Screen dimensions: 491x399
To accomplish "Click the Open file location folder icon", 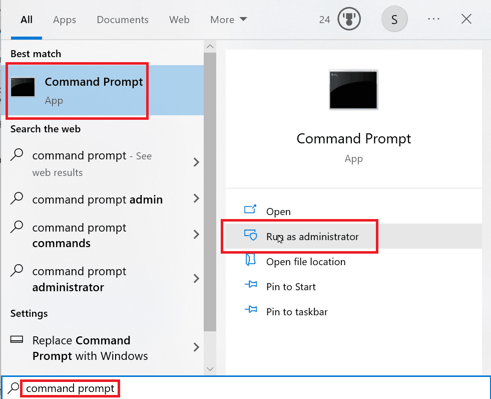I will (250, 260).
